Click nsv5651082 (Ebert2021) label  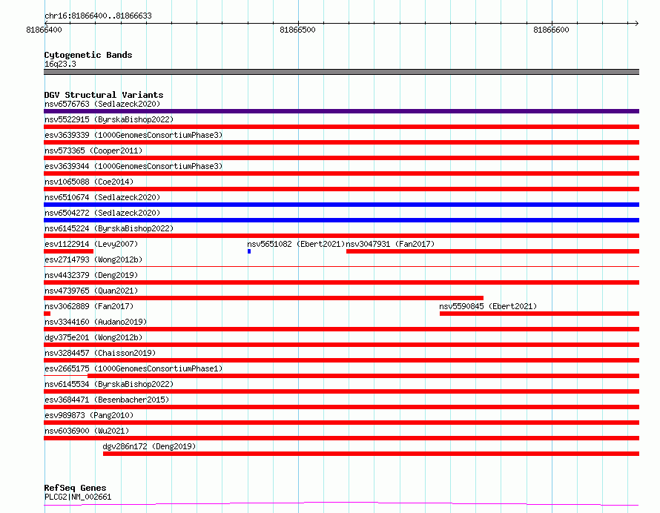pos(296,244)
